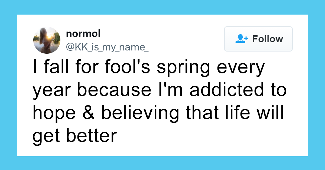Open normol's profile picture
325x170 pixels.
coord(47,40)
